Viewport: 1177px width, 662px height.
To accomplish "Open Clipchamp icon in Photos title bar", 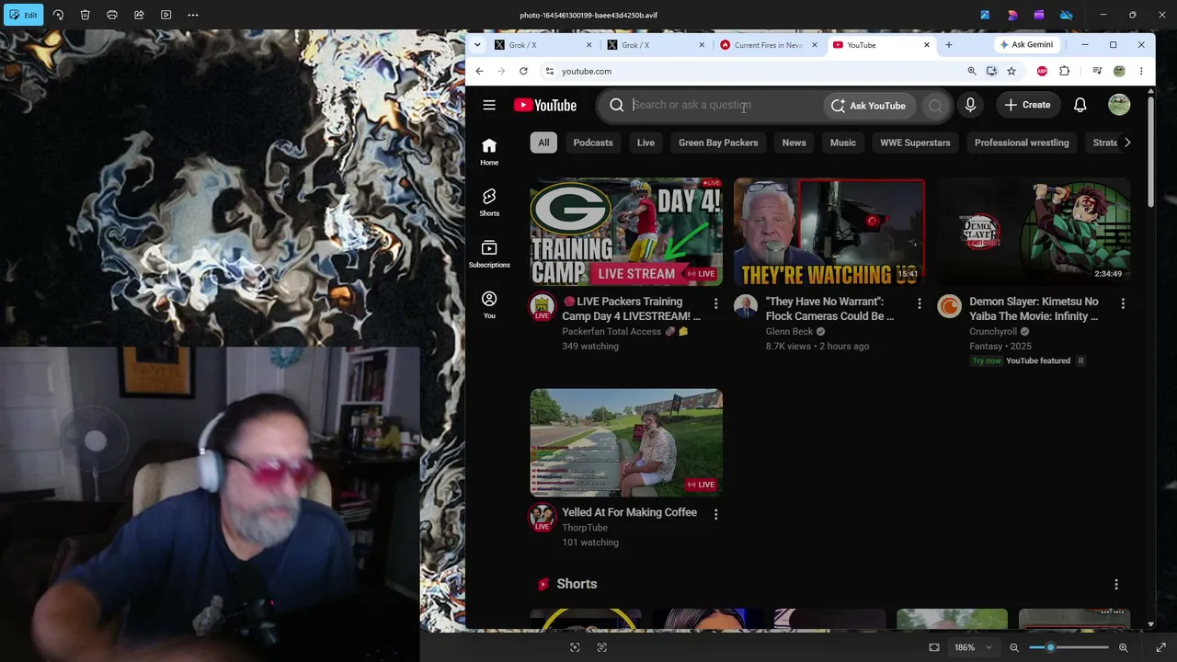I will coord(1039,15).
